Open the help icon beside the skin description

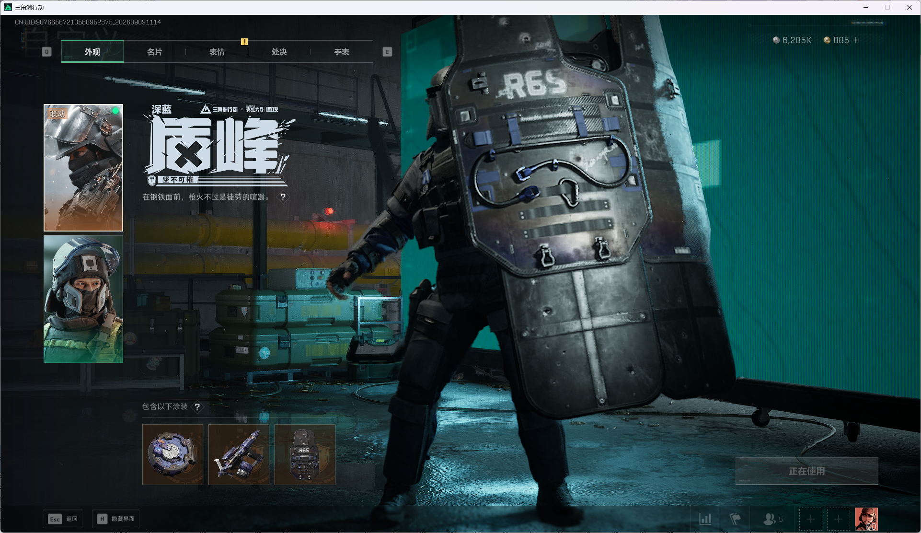[283, 197]
